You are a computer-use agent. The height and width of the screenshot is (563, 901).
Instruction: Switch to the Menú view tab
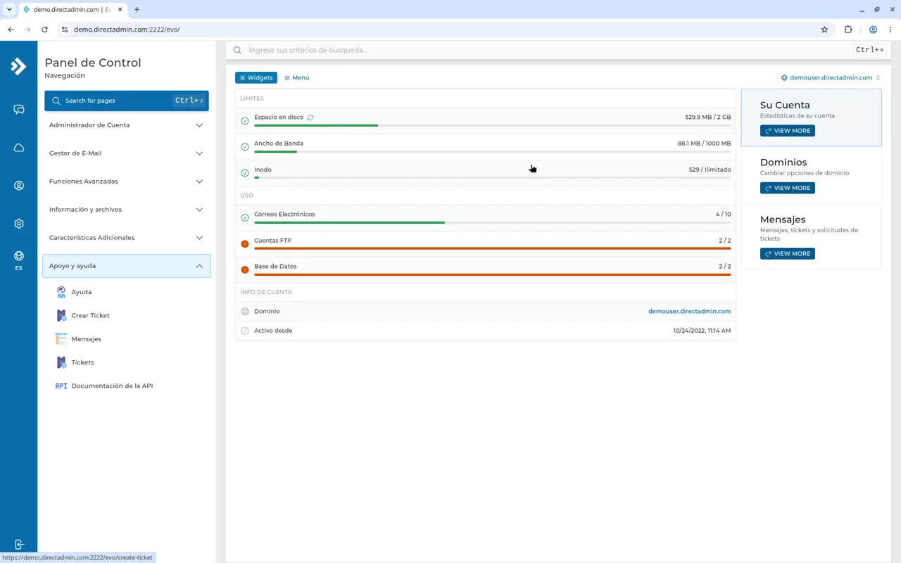[297, 77]
